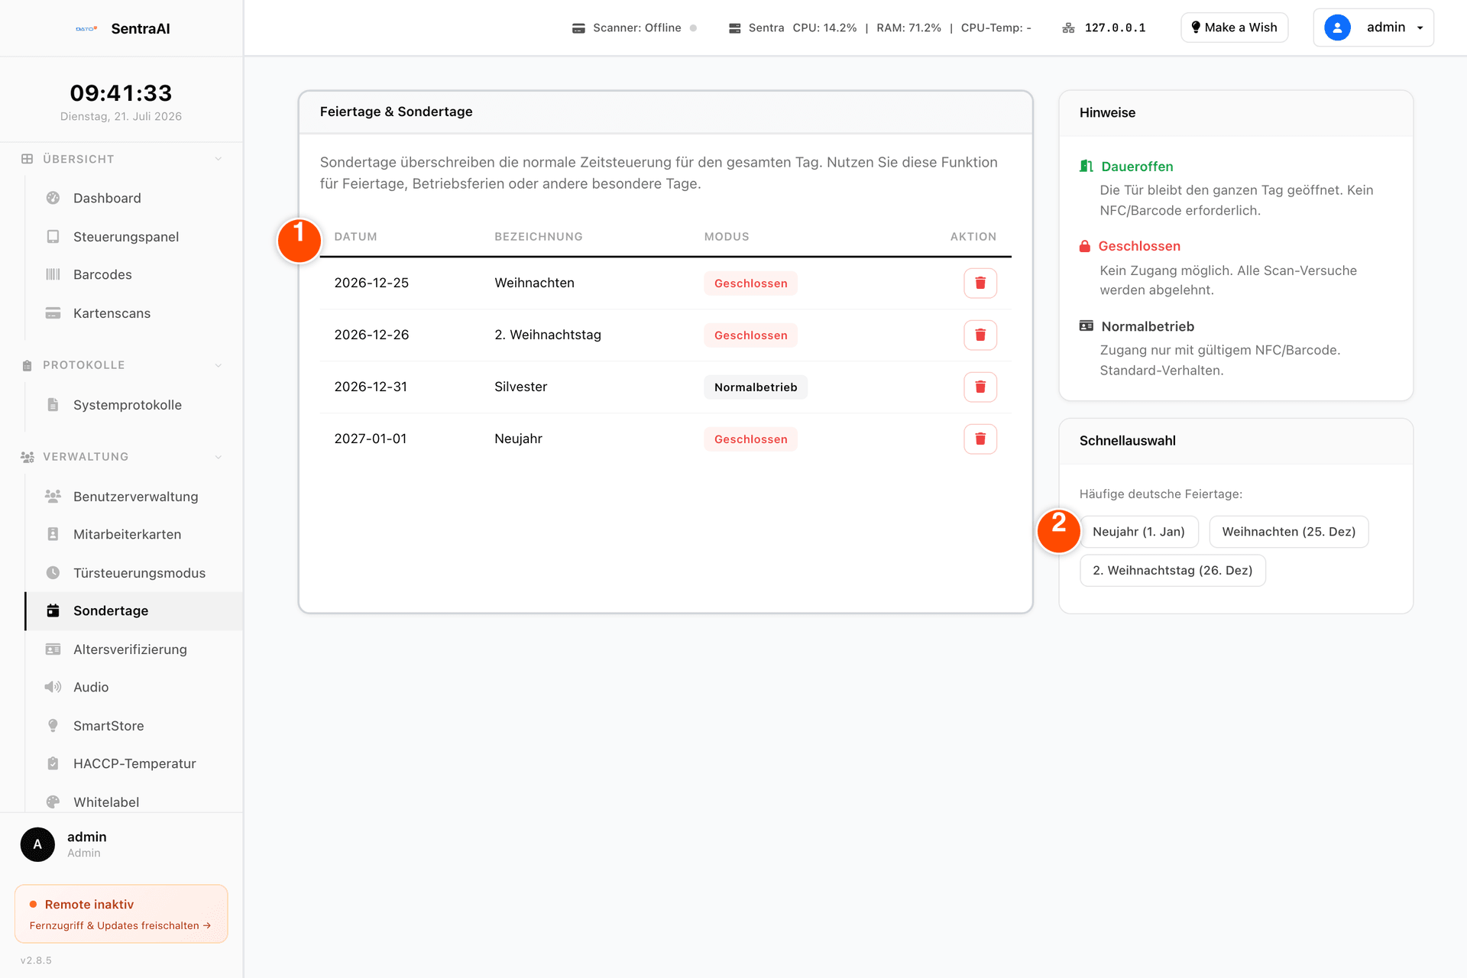1467x978 pixels.
Task: Add Neujahr (1. Jan) quick selection
Action: 1138,532
